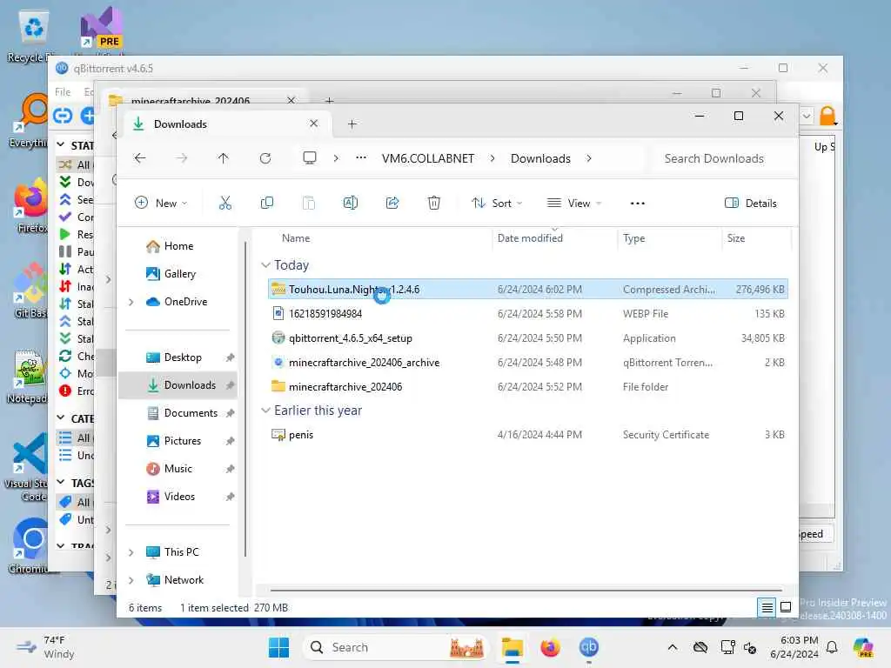Switch to details list view icon in status bar

(x=767, y=607)
